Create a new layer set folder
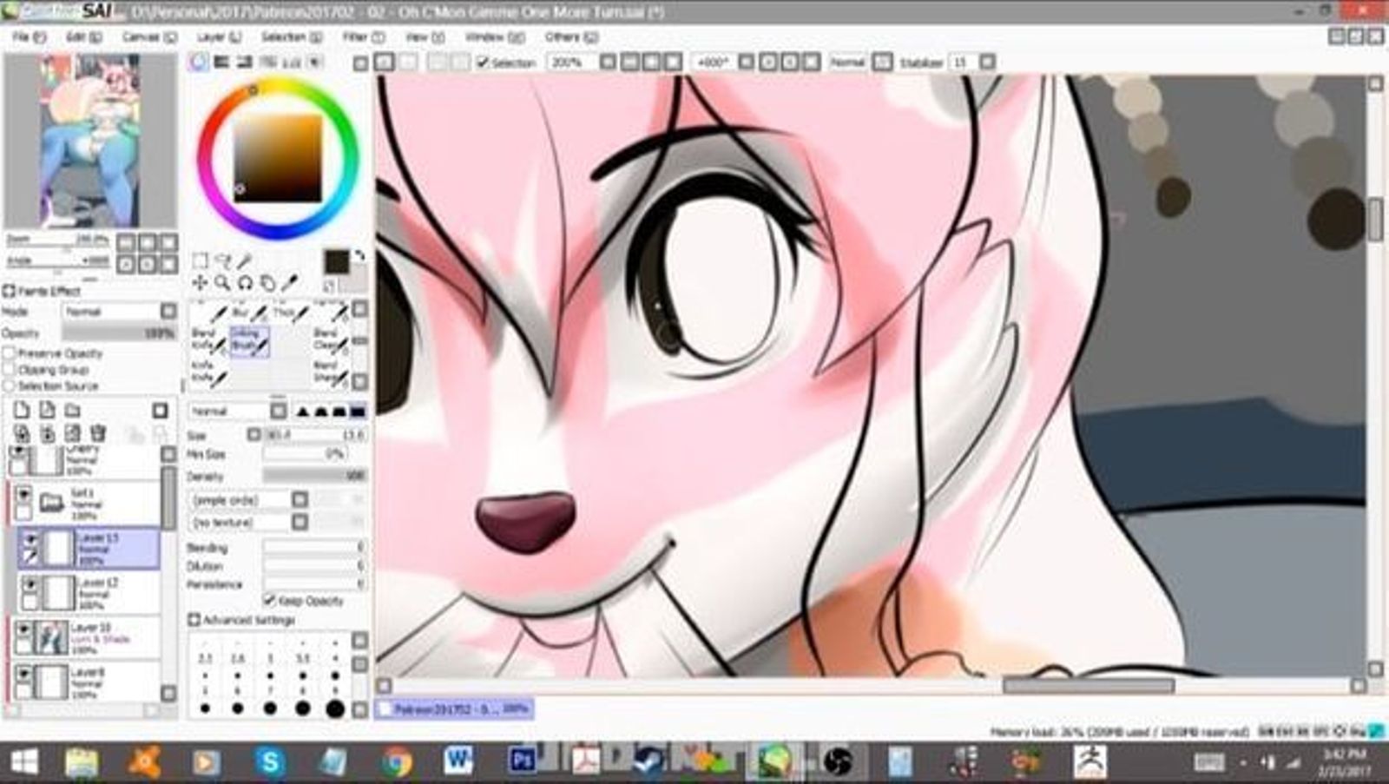The image size is (1389, 784). pos(73,410)
